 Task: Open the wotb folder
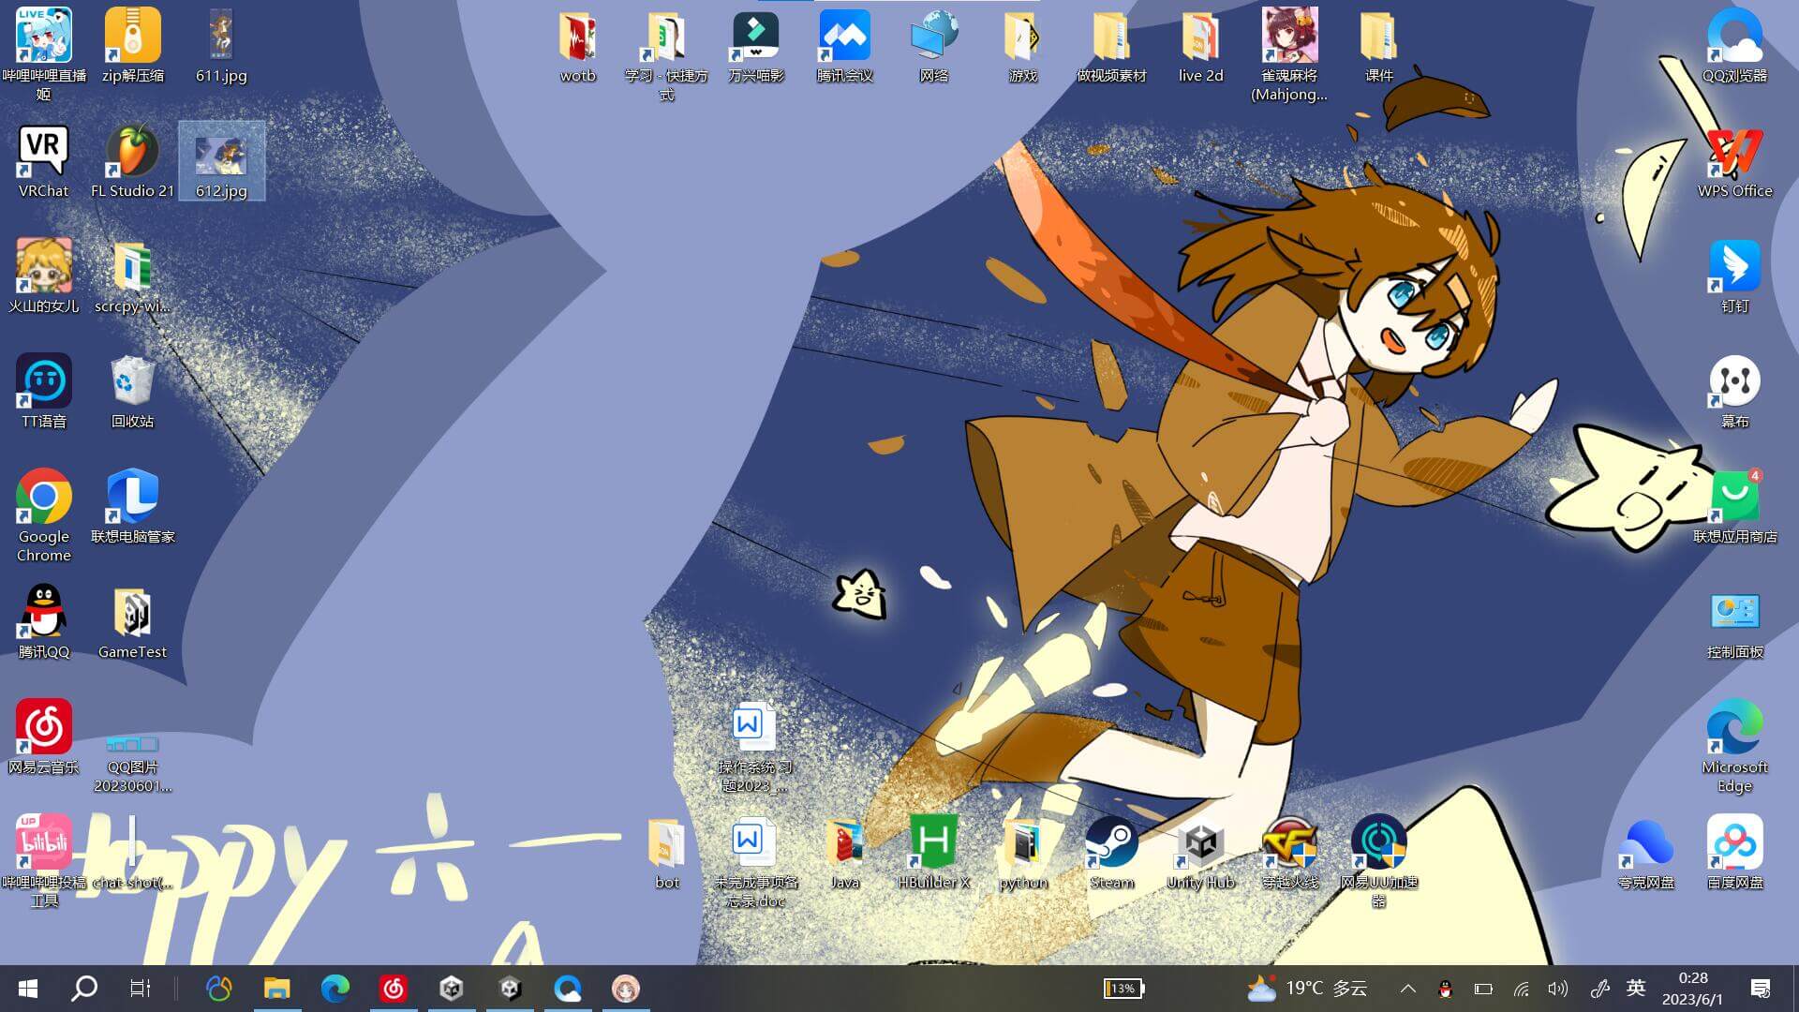[577, 47]
